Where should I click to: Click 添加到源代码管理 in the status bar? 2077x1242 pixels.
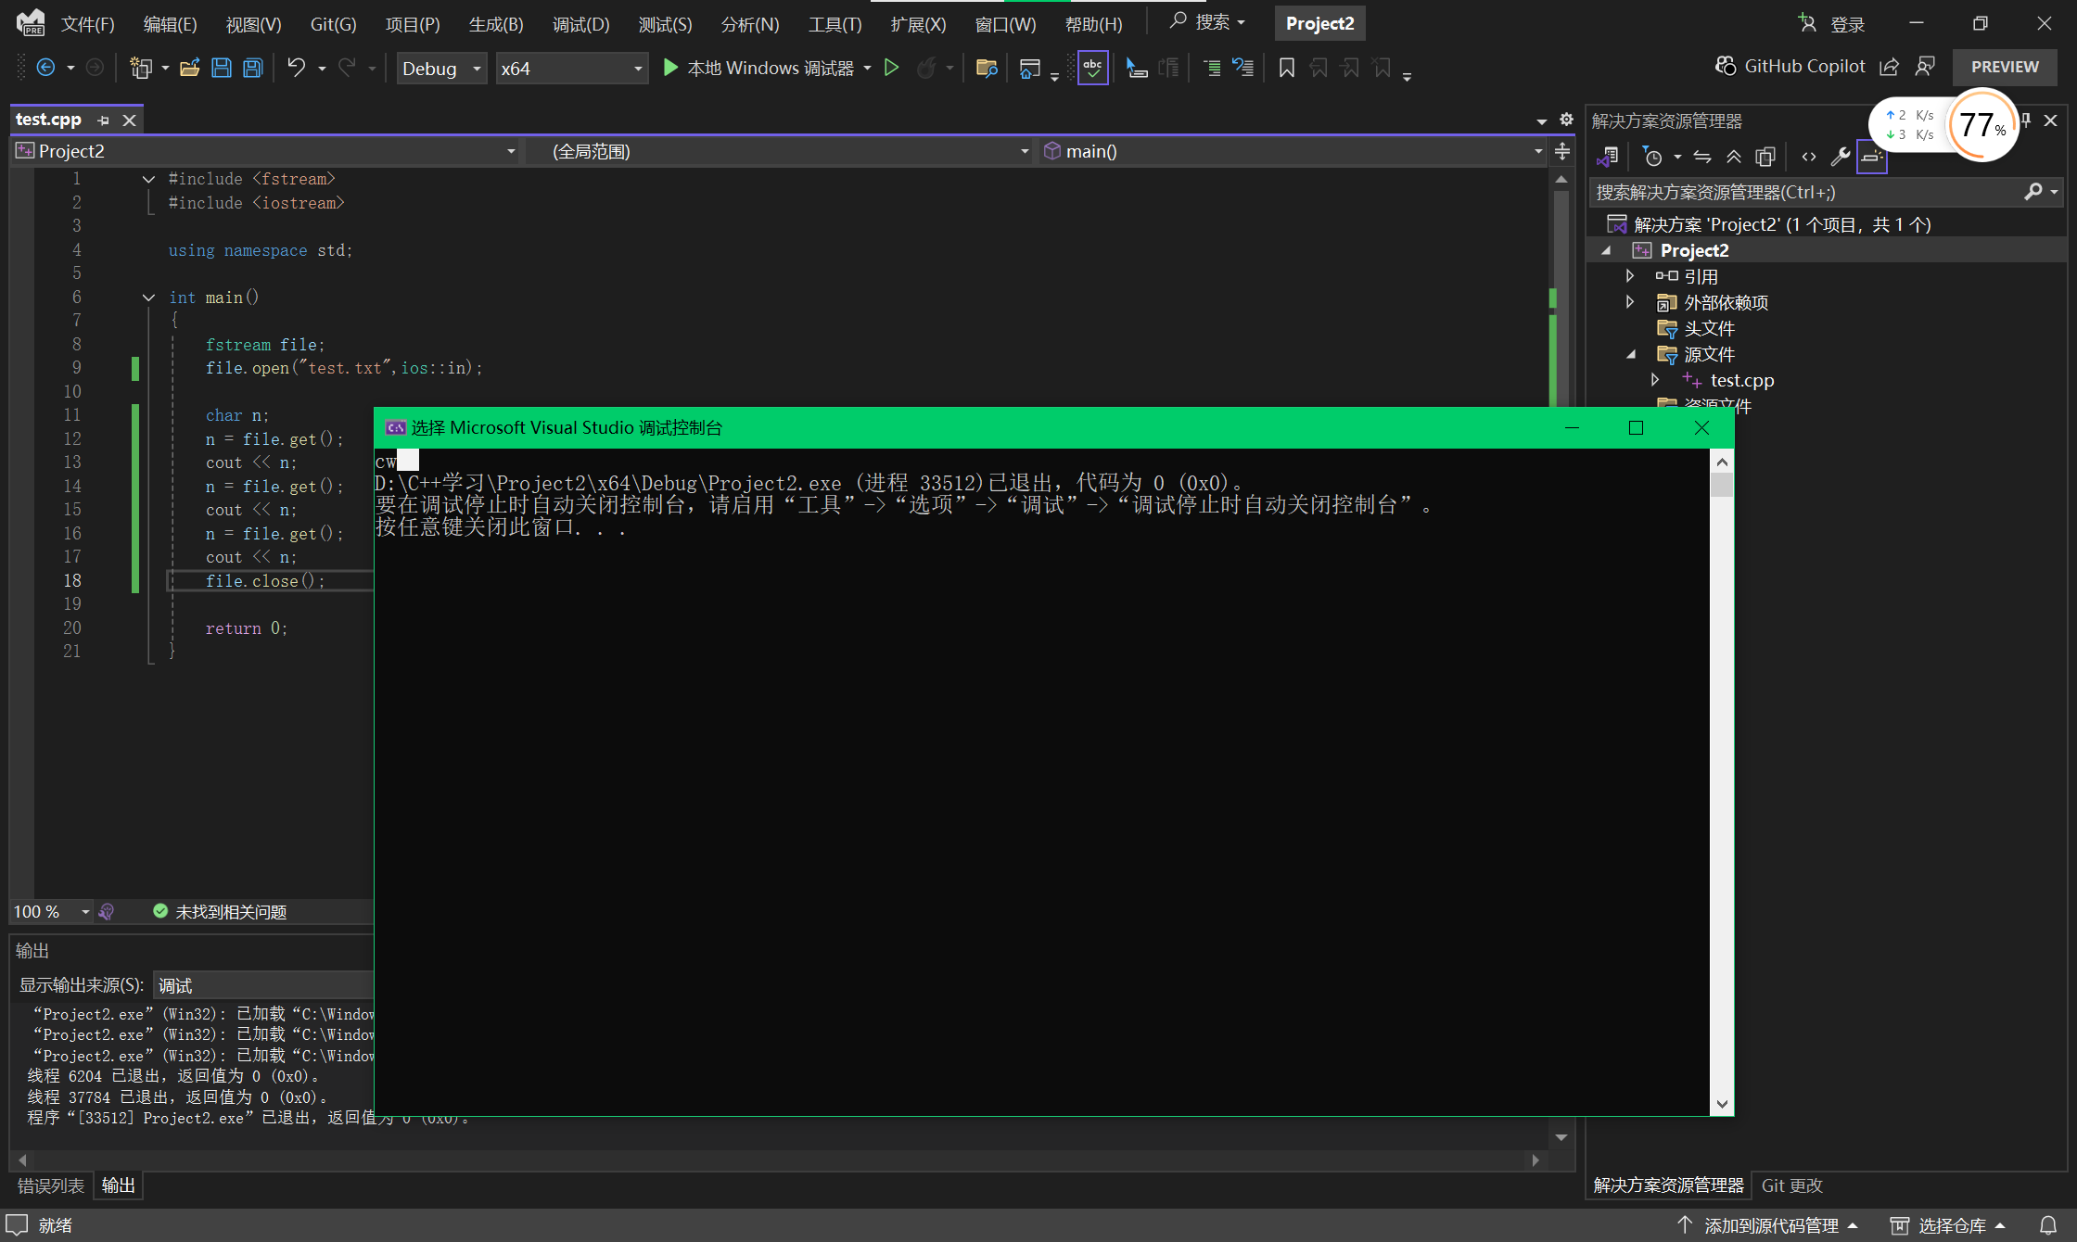tap(1769, 1225)
